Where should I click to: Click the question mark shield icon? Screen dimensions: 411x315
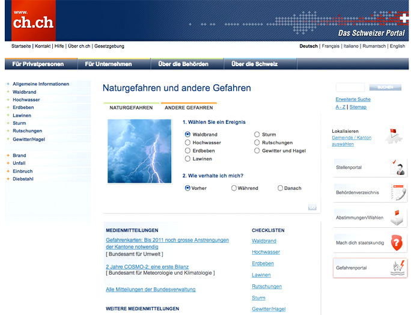click(397, 242)
